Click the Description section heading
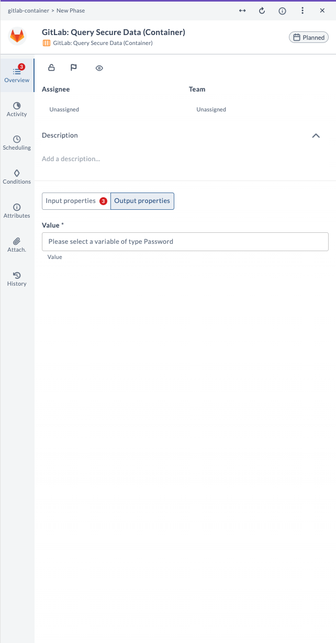The width and height of the screenshot is (336, 643). (60, 135)
